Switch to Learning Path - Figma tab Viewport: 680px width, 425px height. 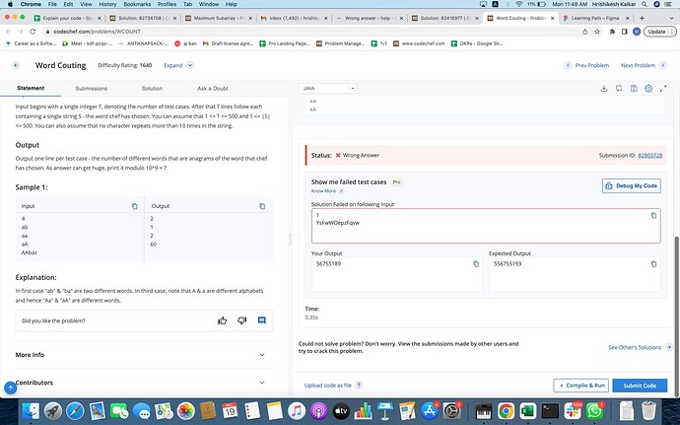(x=596, y=18)
